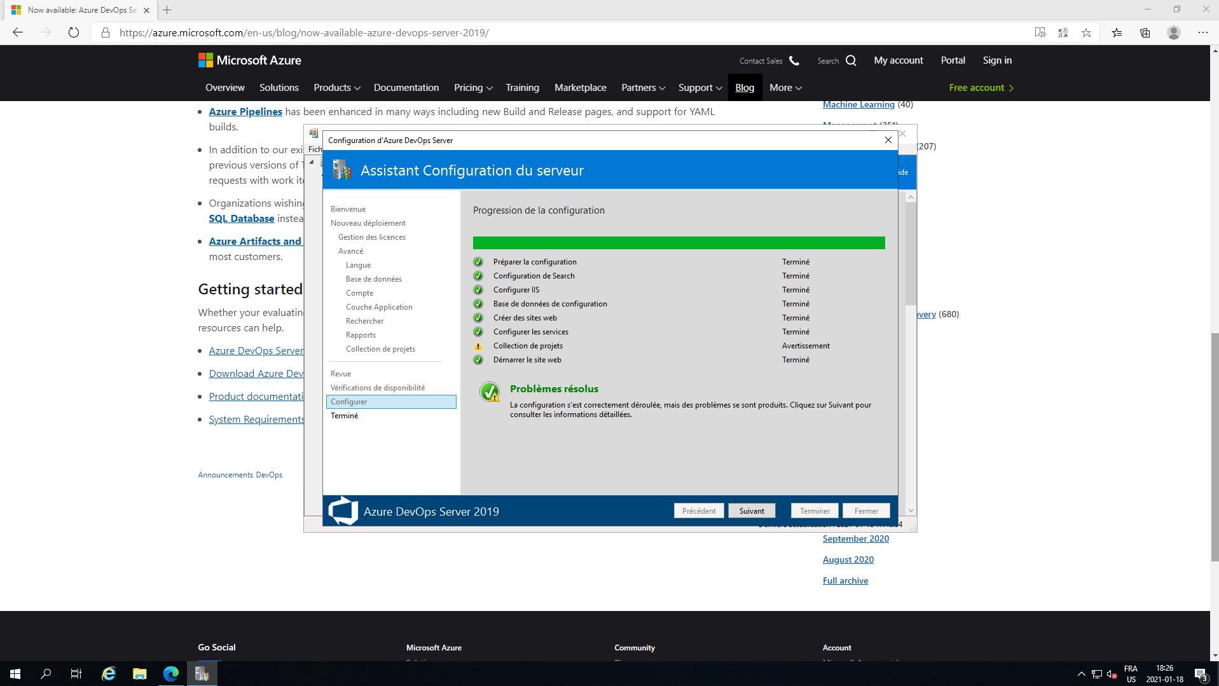The image size is (1219, 686).
Task: Expand the Pricing dropdown menu
Action: click(x=472, y=88)
